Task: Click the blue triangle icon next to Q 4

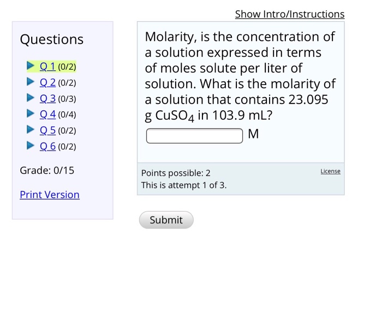Action: tap(31, 113)
